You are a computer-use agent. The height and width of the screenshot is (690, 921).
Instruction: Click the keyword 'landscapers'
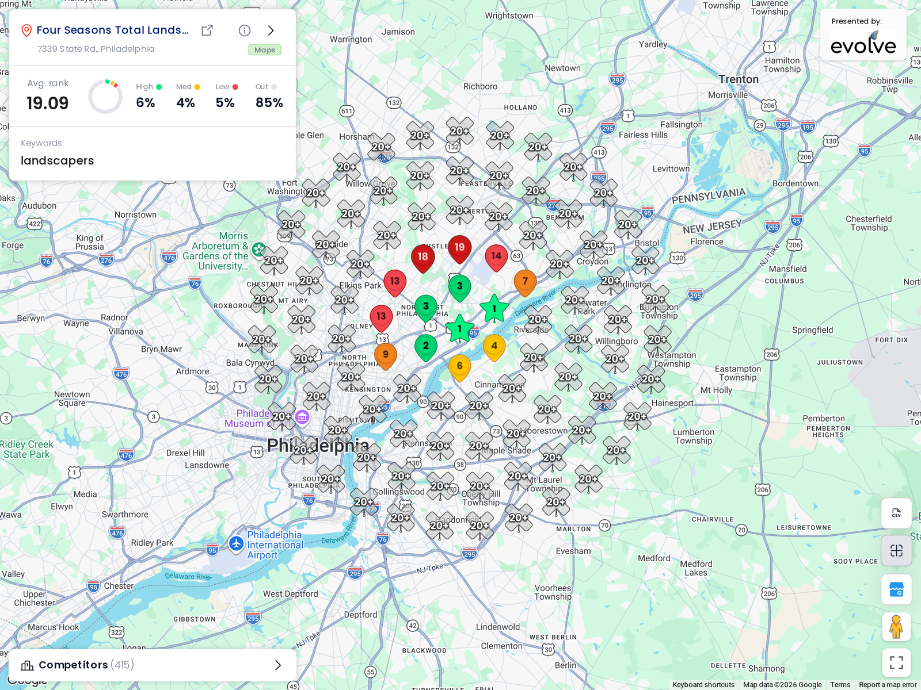point(57,160)
